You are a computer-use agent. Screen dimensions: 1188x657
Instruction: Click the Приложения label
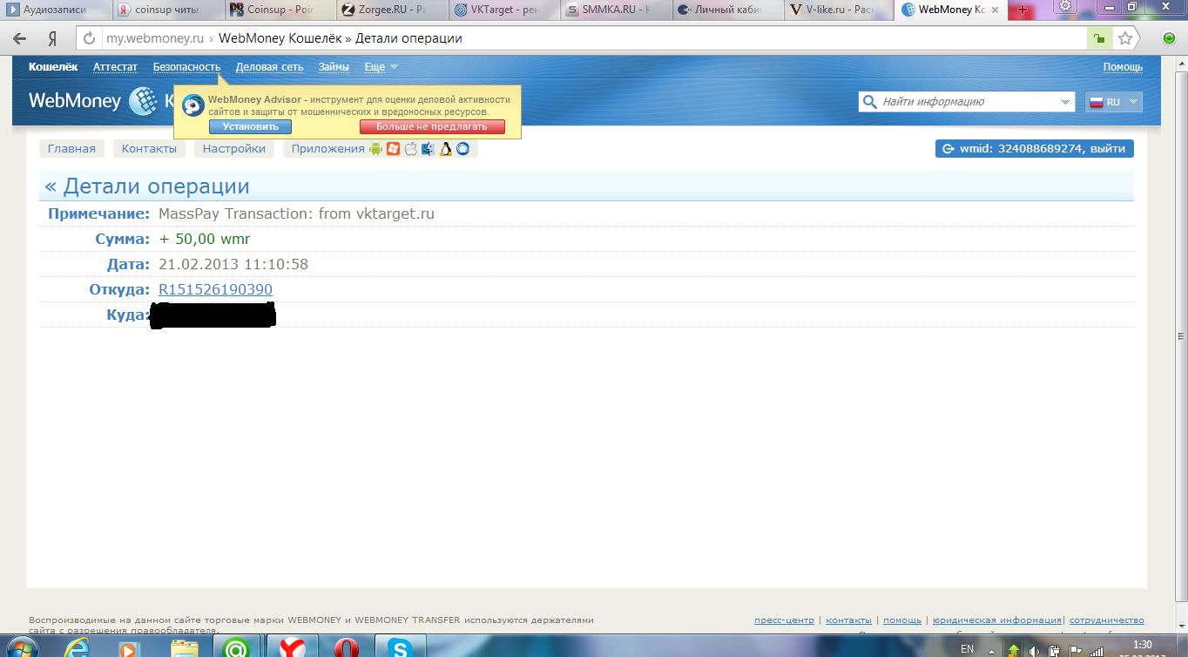[x=328, y=149]
